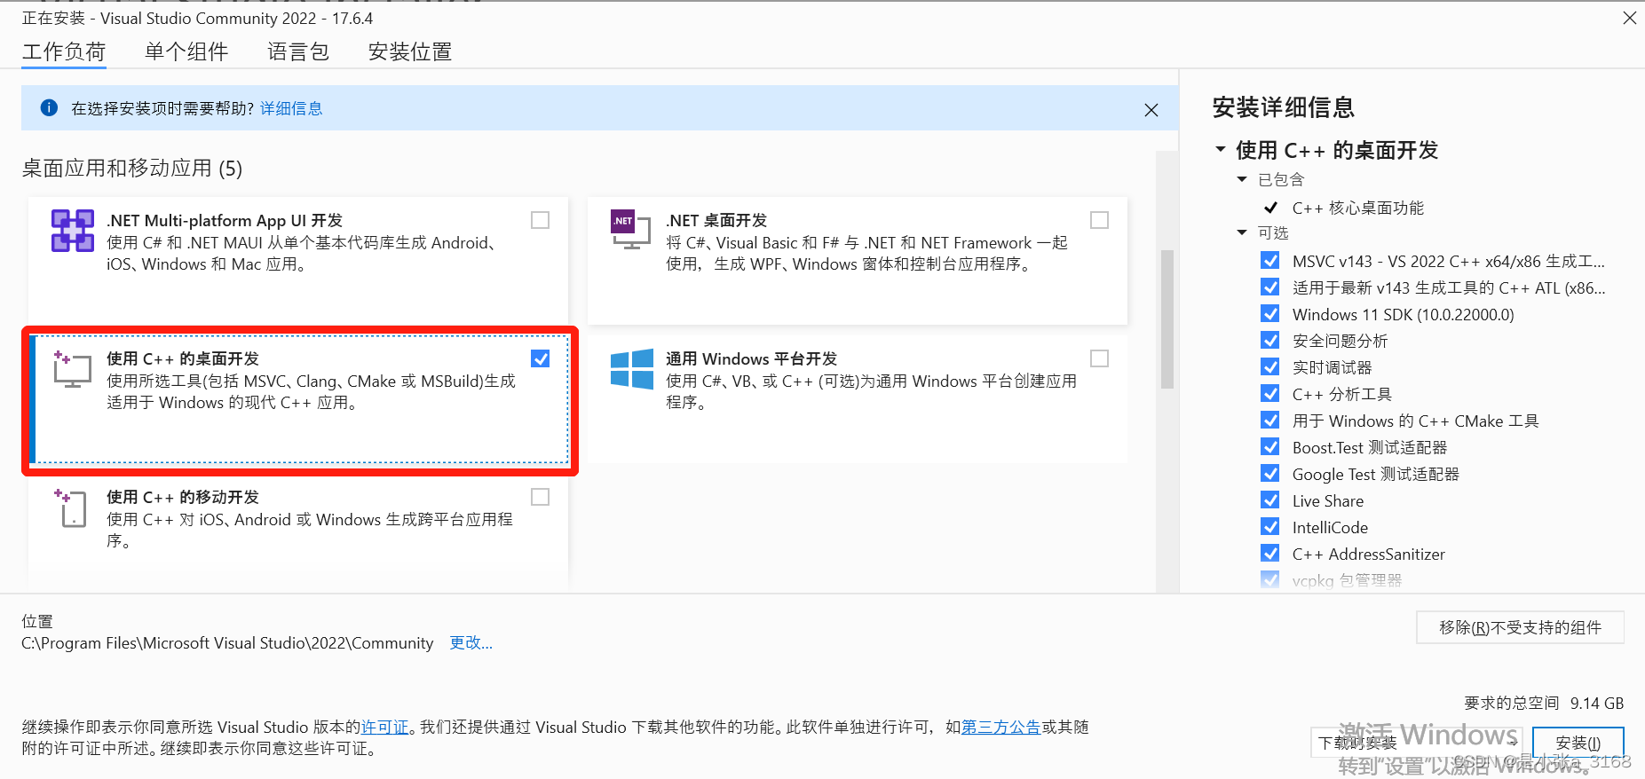Uncheck the C++ ATL for v143 option

1270,287
